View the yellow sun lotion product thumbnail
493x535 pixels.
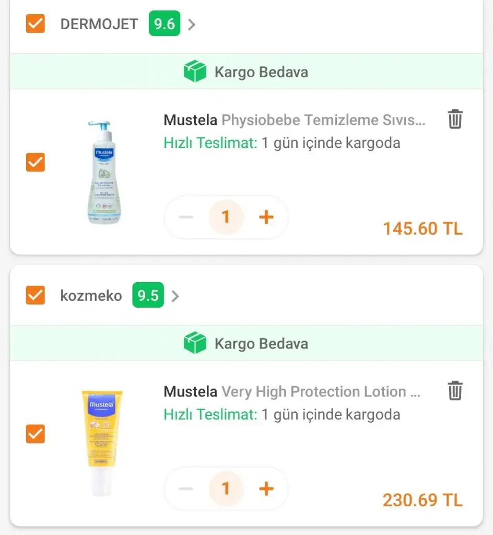coord(102,442)
